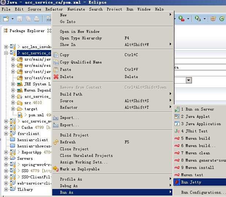Click the New Java Class green icon
226x197 pixels.
222,19
